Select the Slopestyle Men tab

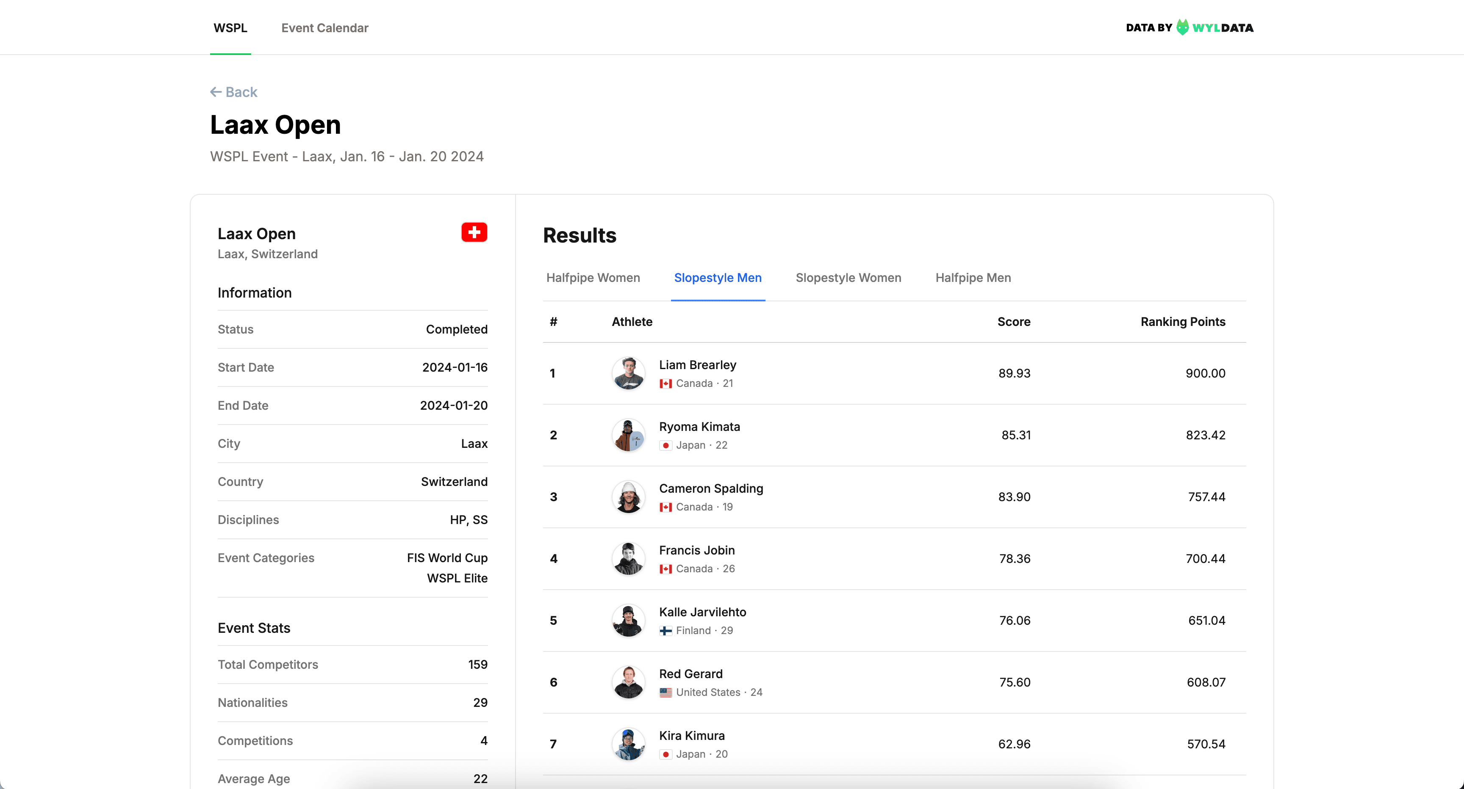point(718,278)
